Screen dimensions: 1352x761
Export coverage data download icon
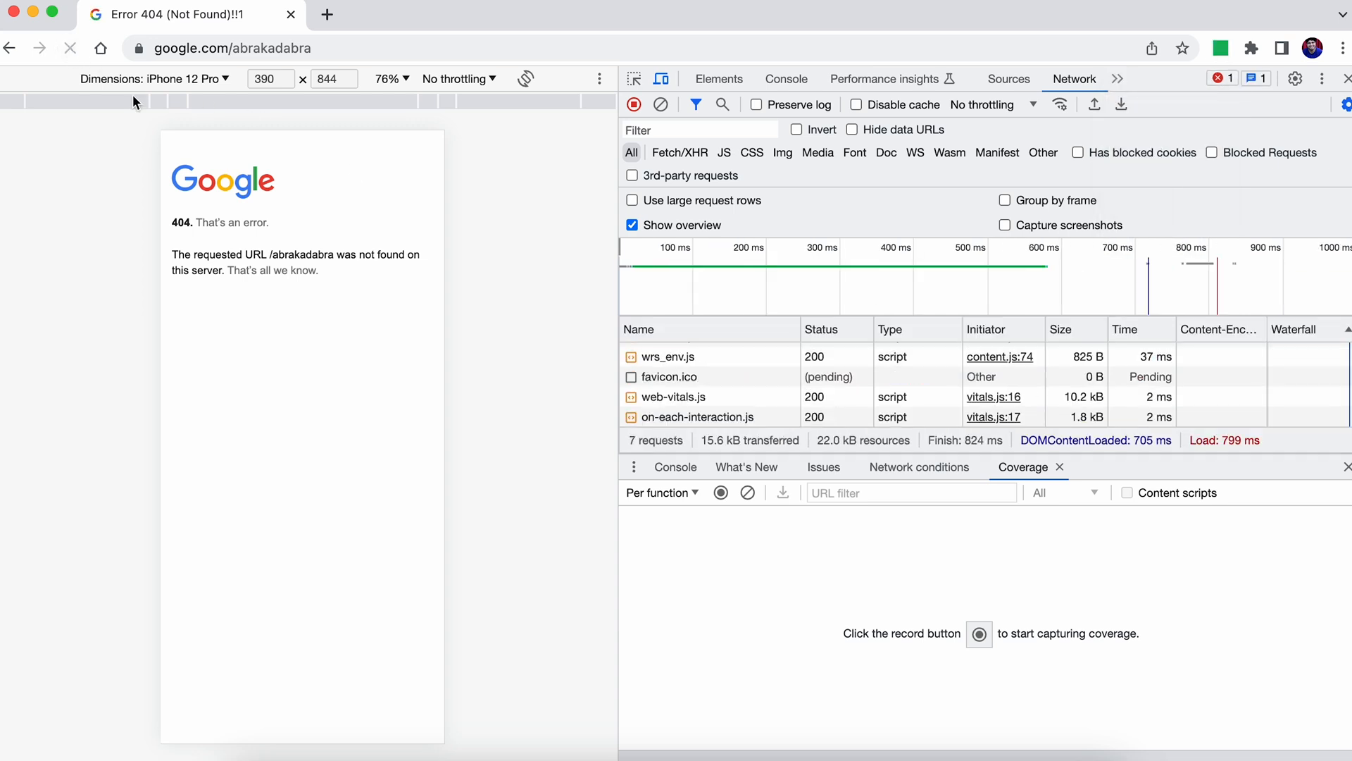782,493
